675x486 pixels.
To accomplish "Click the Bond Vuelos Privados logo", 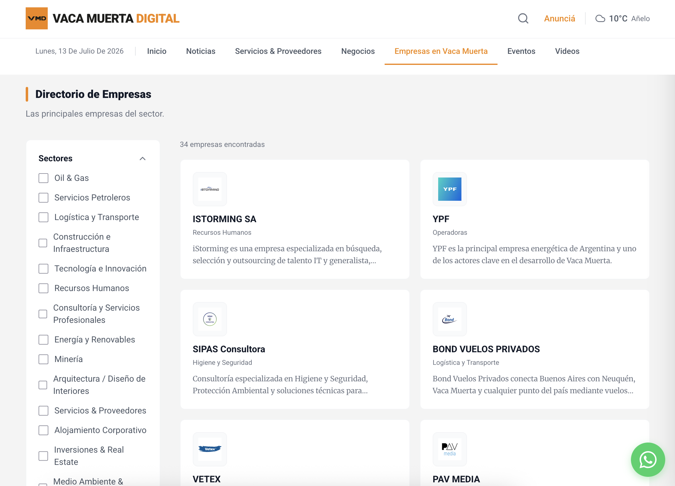I will coord(449,319).
